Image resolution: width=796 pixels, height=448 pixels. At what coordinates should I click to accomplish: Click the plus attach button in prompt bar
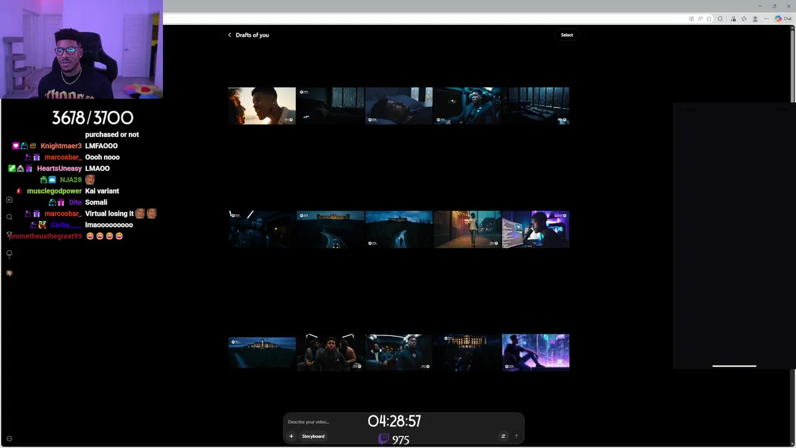click(291, 436)
